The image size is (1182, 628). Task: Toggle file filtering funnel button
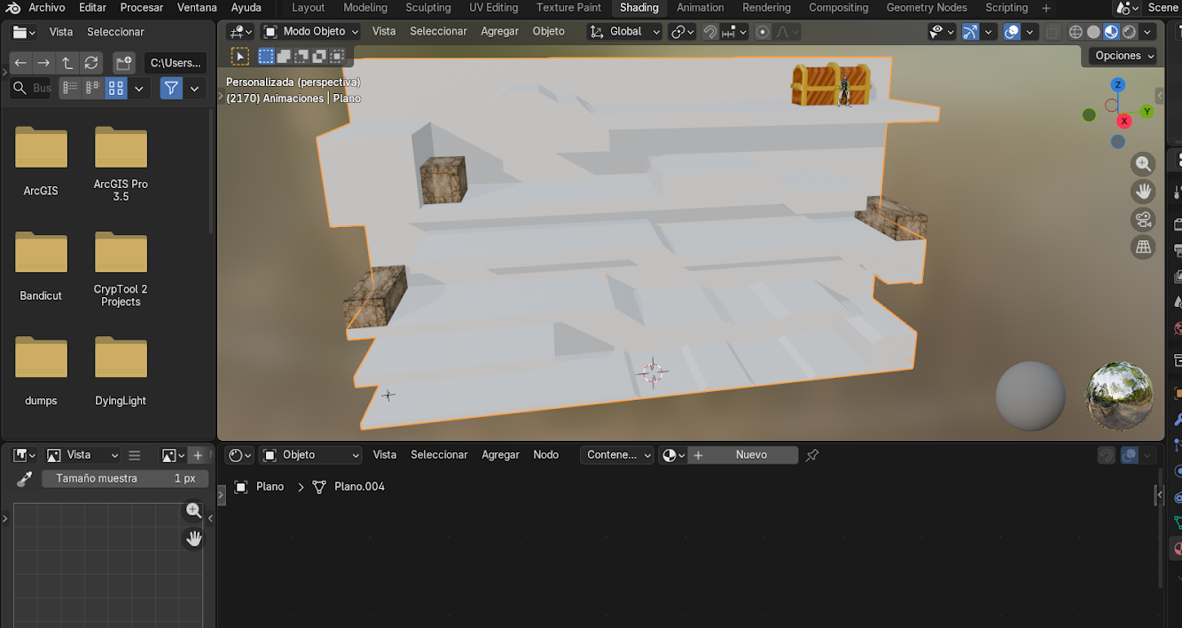[171, 88]
